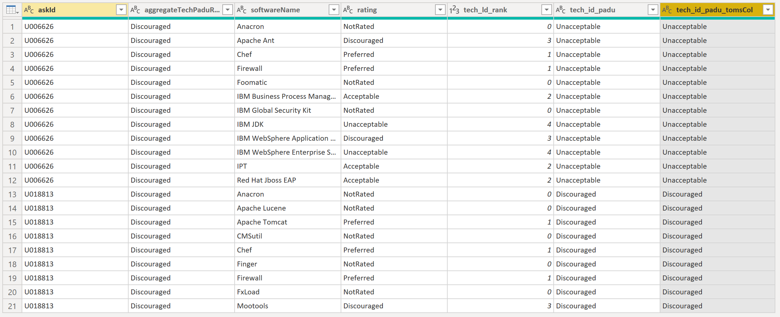This screenshot has width=780, height=317.
Task: Change data type icon for aggregateTechPaduR... column
Action: click(x=135, y=10)
